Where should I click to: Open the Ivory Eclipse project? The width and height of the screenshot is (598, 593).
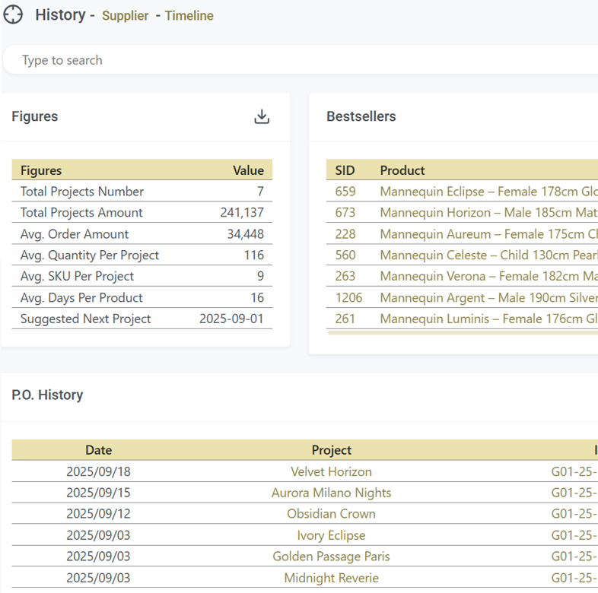click(331, 535)
